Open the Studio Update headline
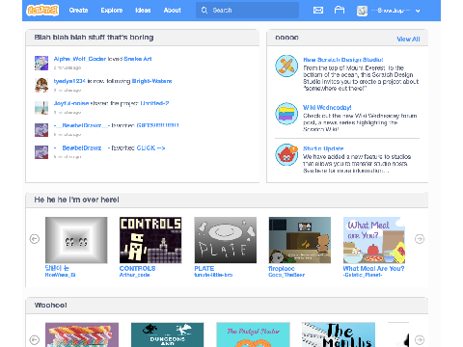463x347 pixels. 323,148
